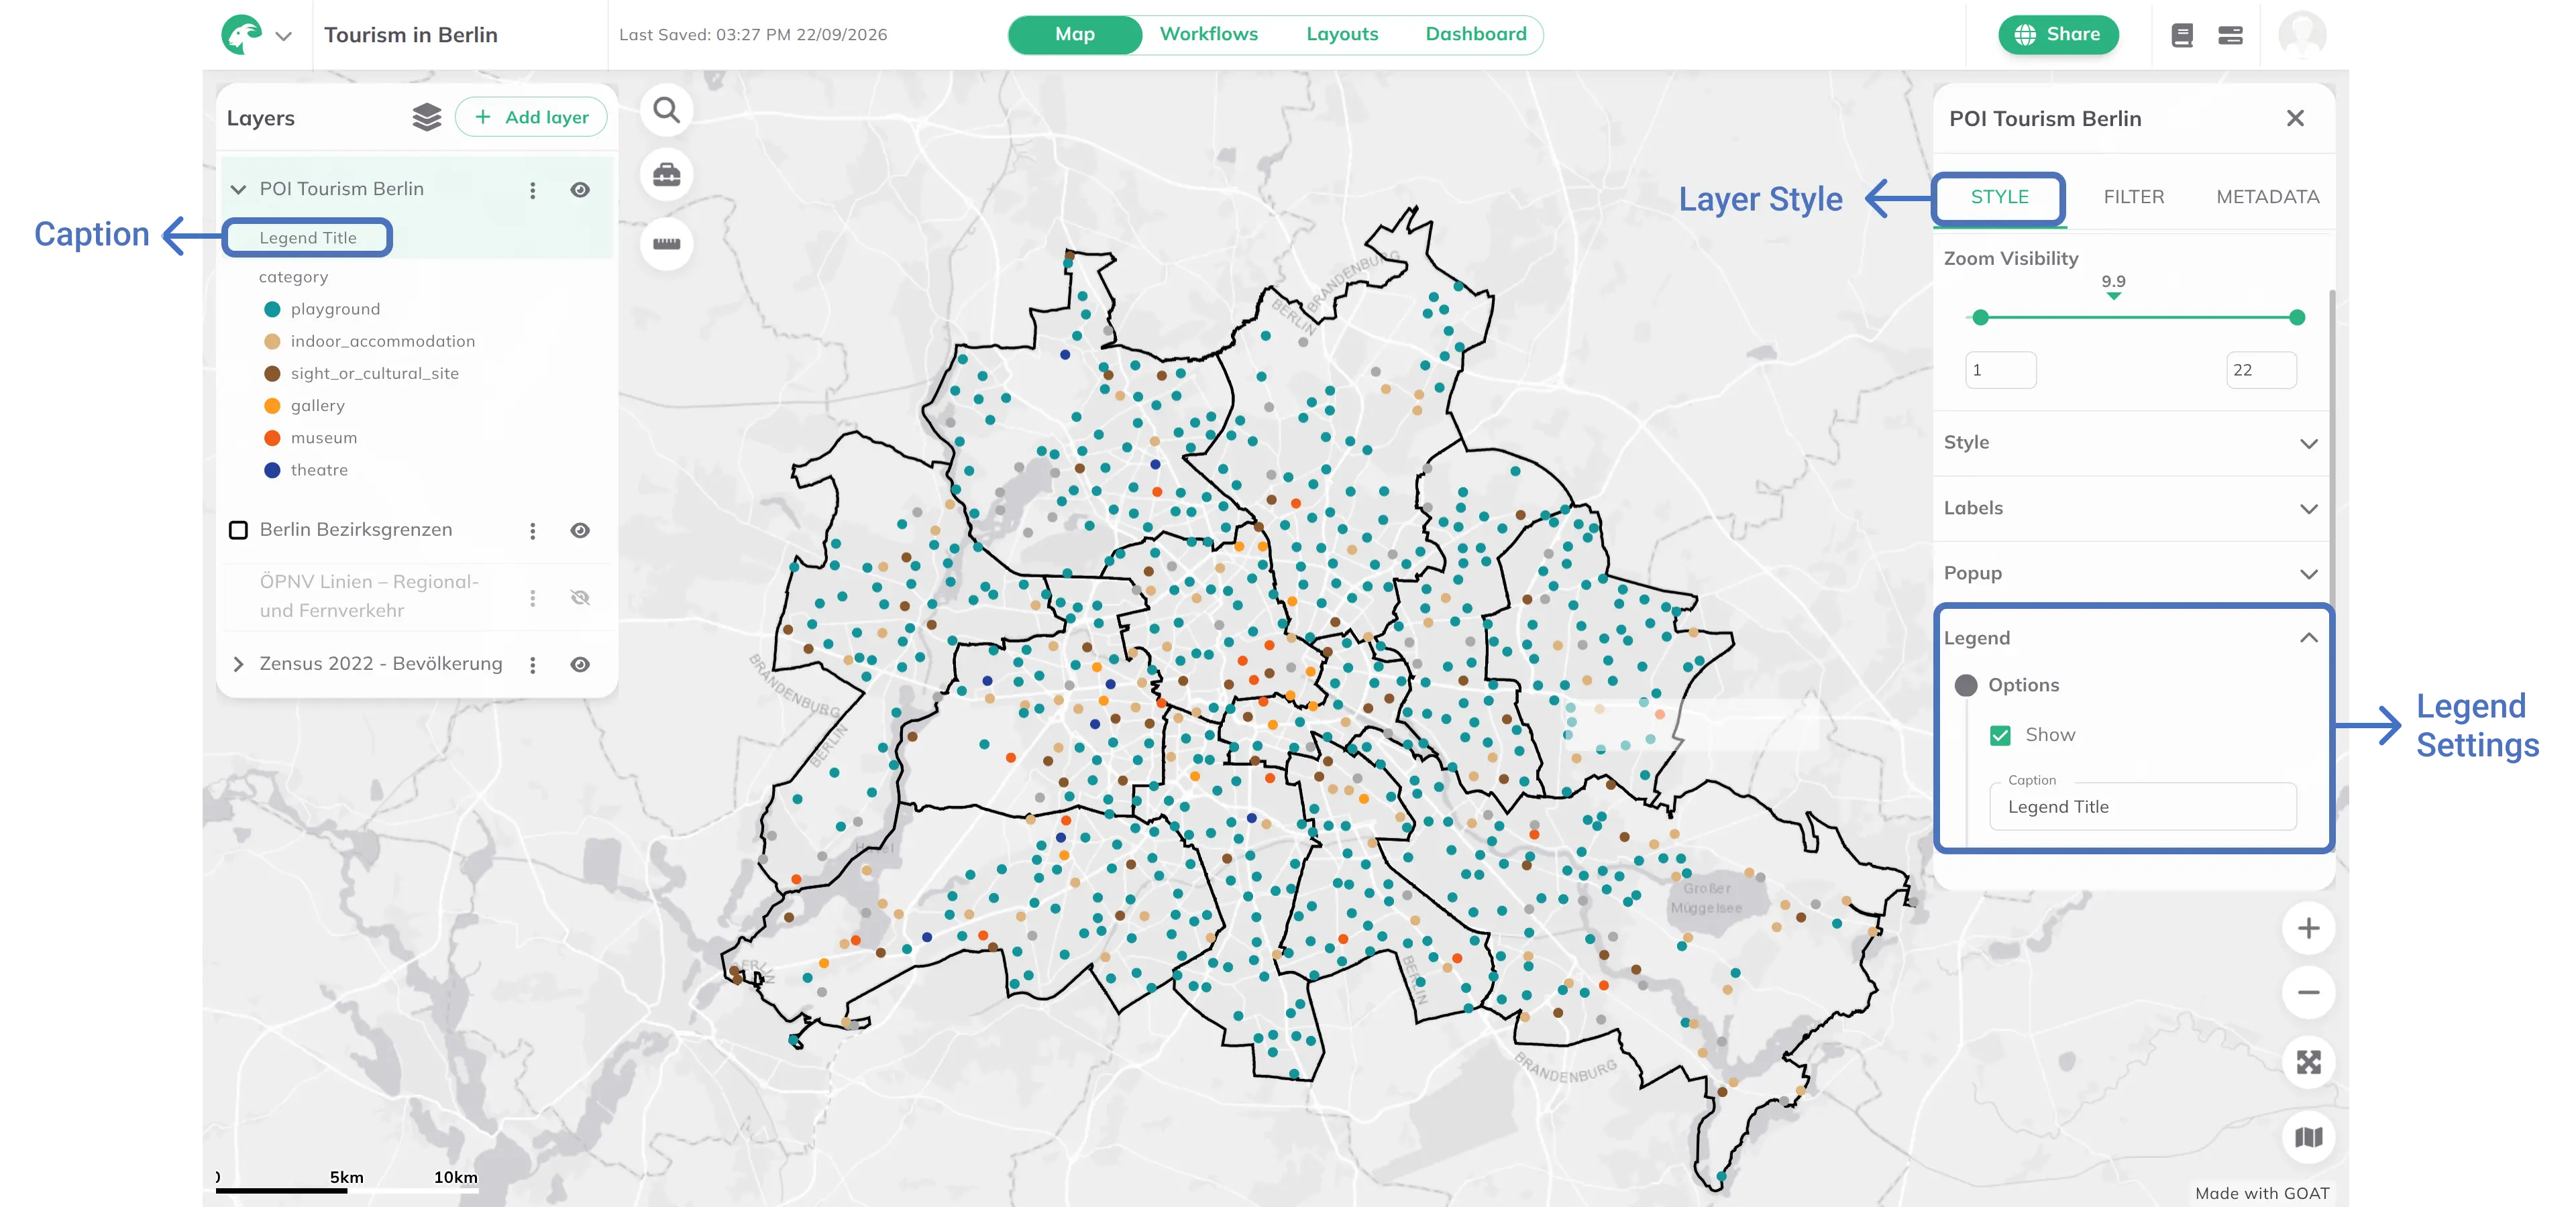Image resolution: width=2576 pixels, height=1207 pixels.
Task: Click the Share button
Action: (2058, 34)
